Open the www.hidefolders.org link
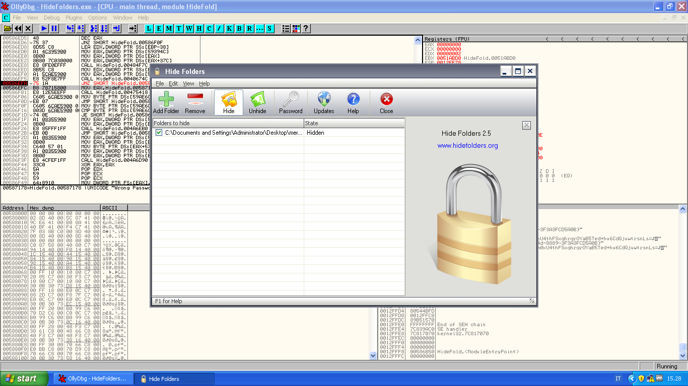Screen dimensions: 688x386 [467, 146]
